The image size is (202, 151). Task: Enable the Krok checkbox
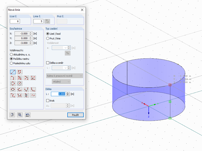48,101
